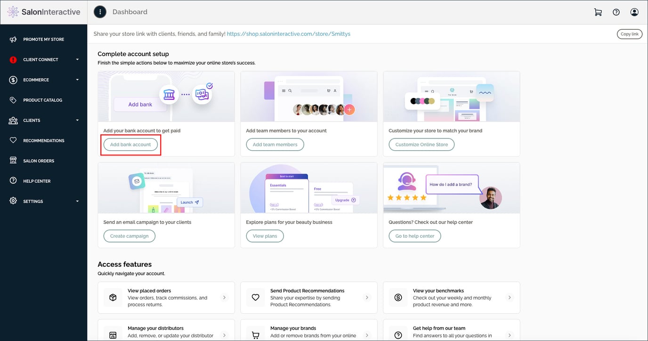Click the Promote My Store megaphone icon
The height and width of the screenshot is (341, 648).
point(13,40)
